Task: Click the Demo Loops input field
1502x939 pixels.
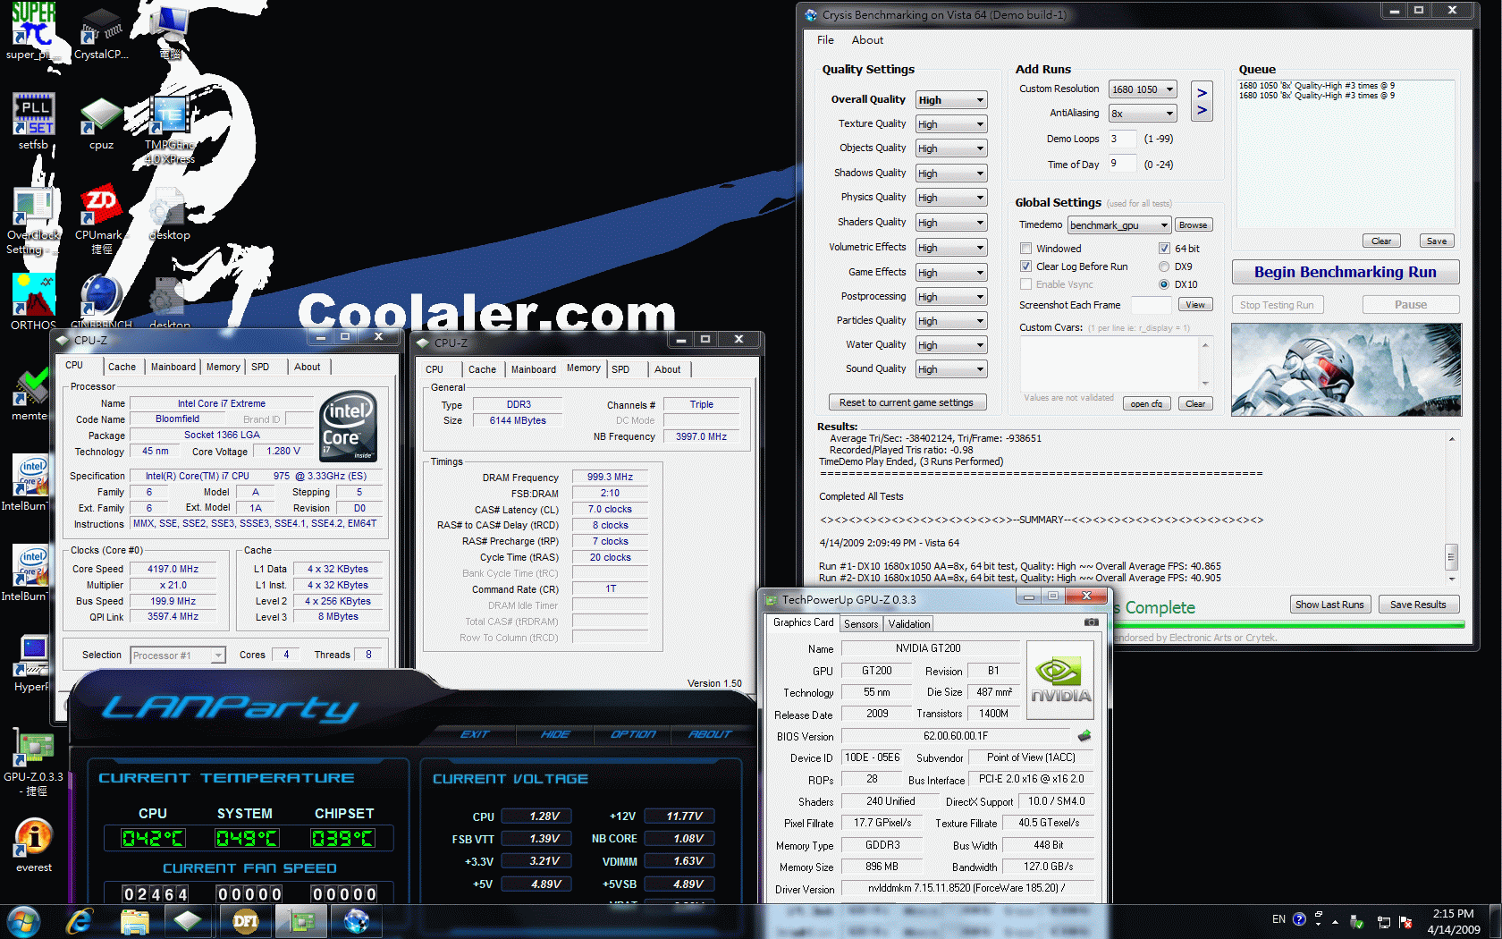Action: pyautogui.click(x=1122, y=139)
